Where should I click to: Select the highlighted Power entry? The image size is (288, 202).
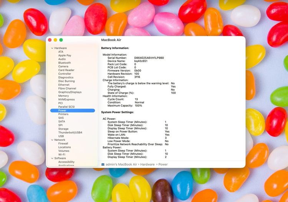pos(73,111)
